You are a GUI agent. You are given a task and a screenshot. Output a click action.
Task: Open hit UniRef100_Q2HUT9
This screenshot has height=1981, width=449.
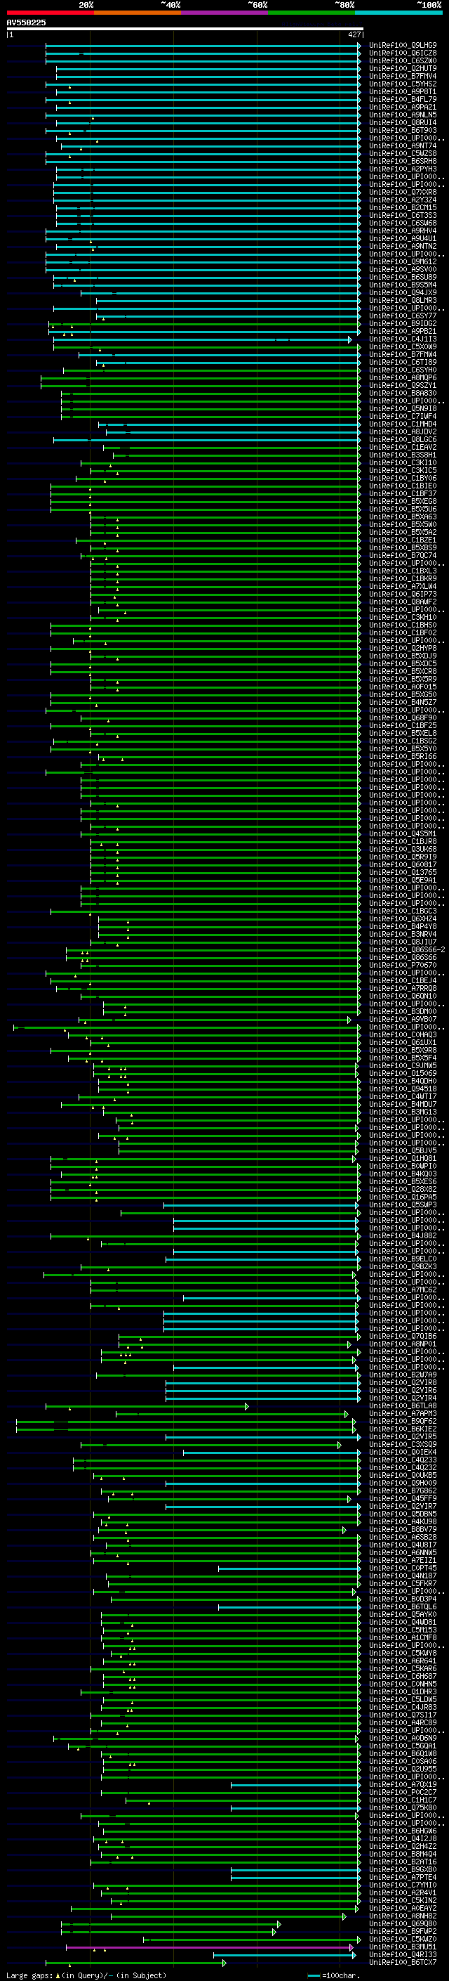(x=403, y=68)
